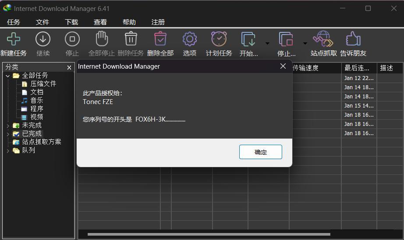The width and height of the screenshot is (404, 240).
Task: Close the 分类 category panel
Action: coord(69,68)
